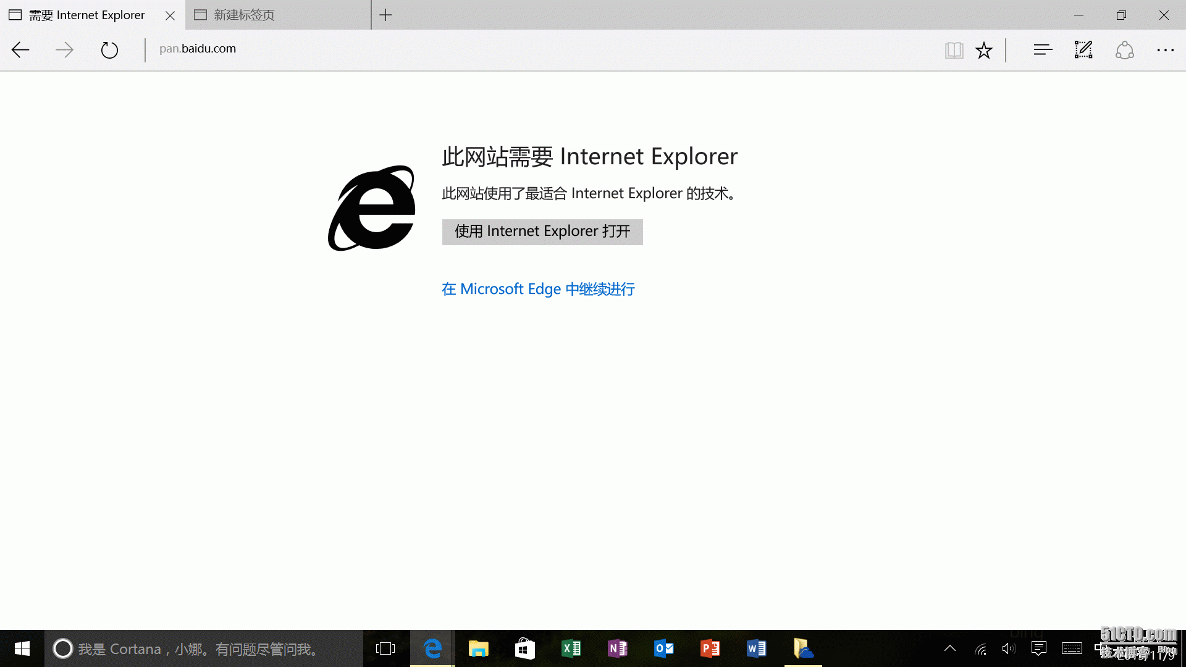
Task: Open the Hub panel icon
Action: click(x=1043, y=50)
